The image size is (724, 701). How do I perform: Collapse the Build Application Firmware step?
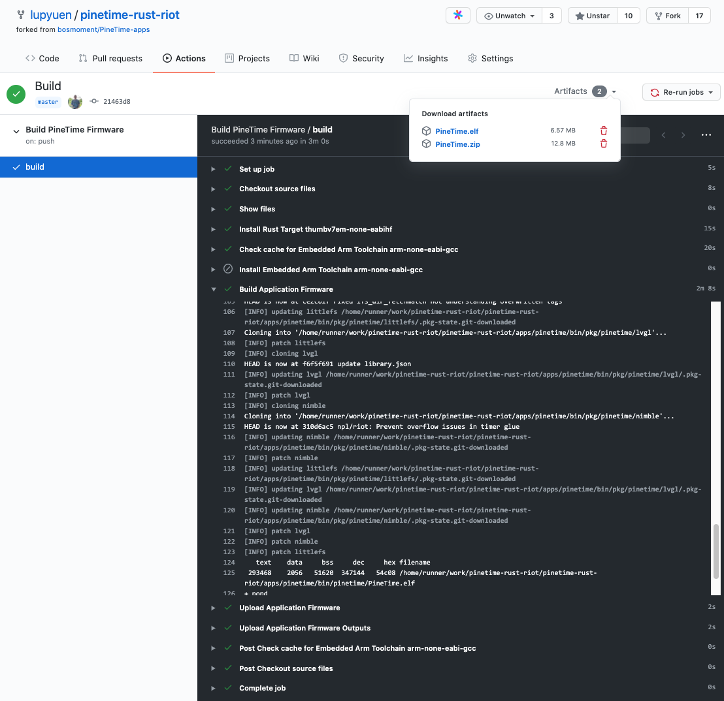tap(213, 289)
